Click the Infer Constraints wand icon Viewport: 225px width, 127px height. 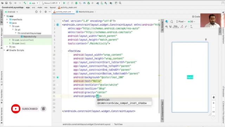tap(186, 26)
